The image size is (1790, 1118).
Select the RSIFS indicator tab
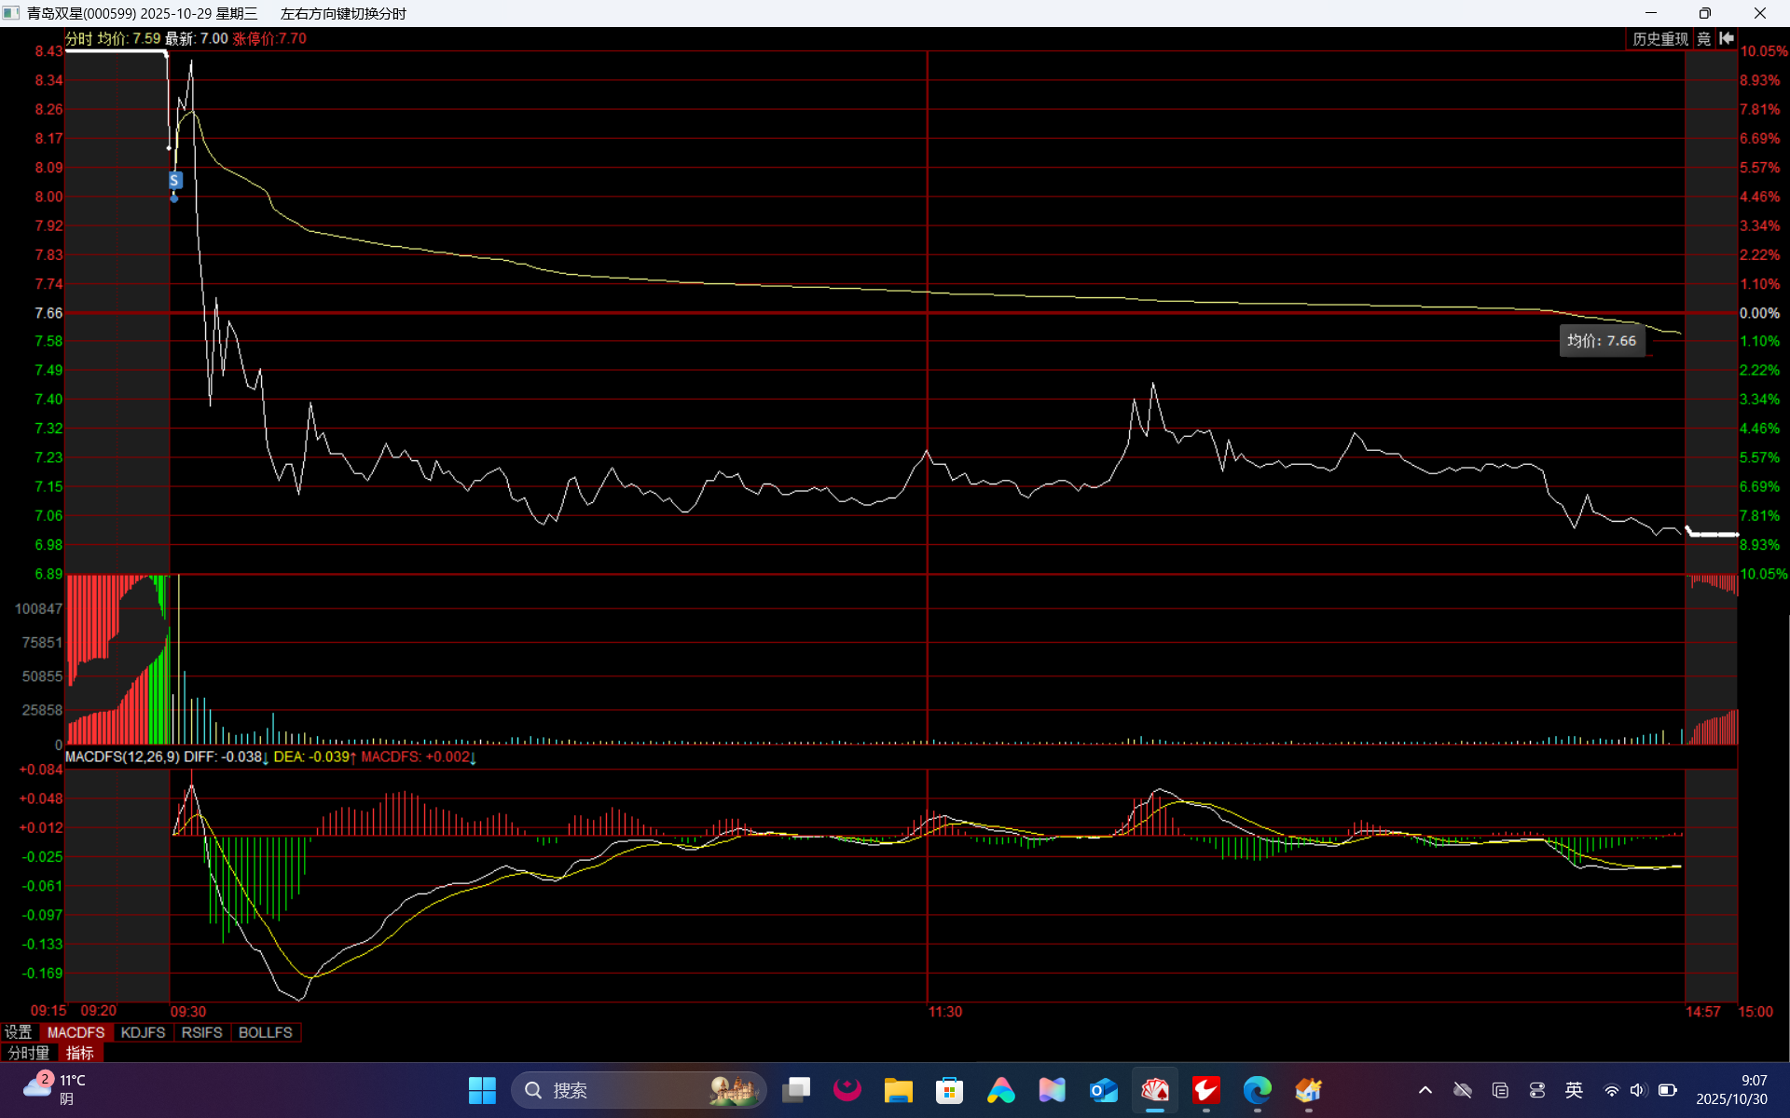click(201, 1032)
